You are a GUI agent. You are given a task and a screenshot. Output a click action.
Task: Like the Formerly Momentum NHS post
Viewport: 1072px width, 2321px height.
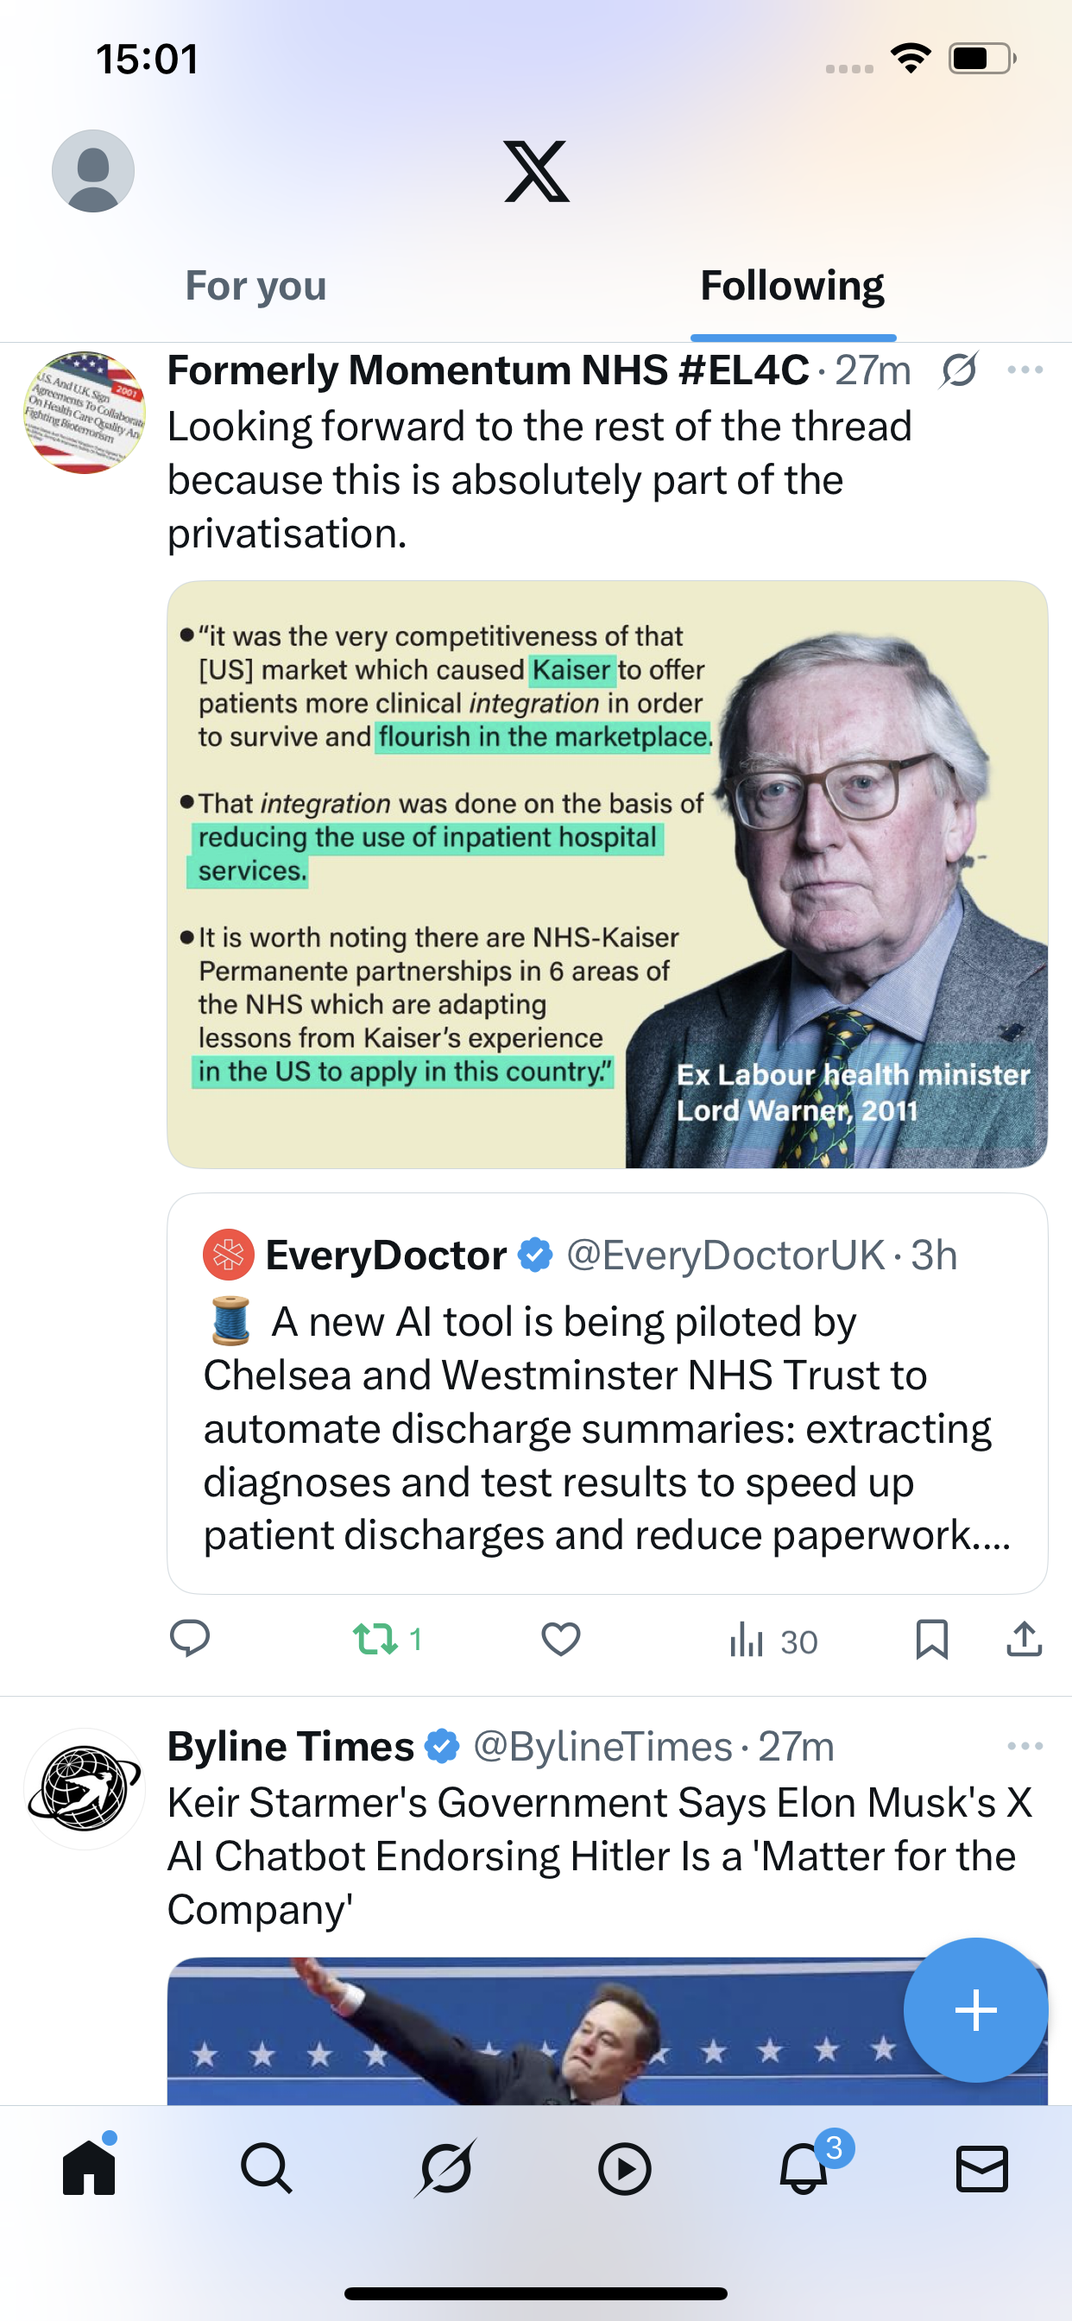click(560, 1639)
